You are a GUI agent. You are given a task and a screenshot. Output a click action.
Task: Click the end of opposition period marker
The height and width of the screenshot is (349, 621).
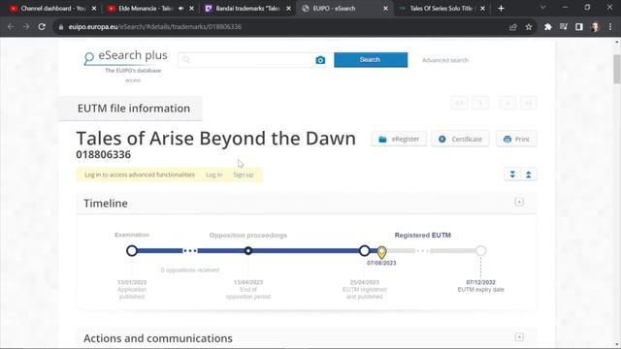pyautogui.click(x=248, y=250)
